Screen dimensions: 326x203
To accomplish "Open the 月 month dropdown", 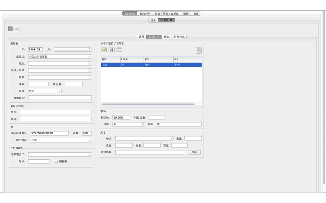I will (73, 50).
